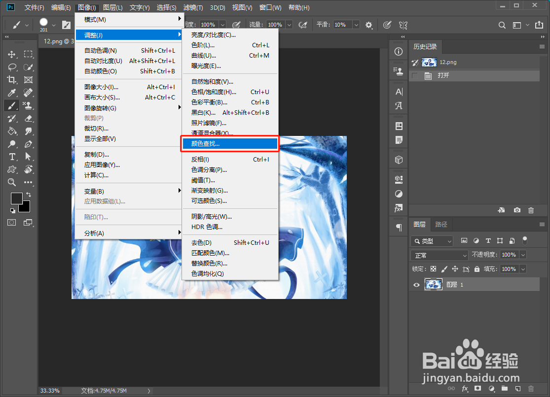The image size is (550, 397).
Task: Open the 滤镜(T) menu
Action: click(x=193, y=7)
